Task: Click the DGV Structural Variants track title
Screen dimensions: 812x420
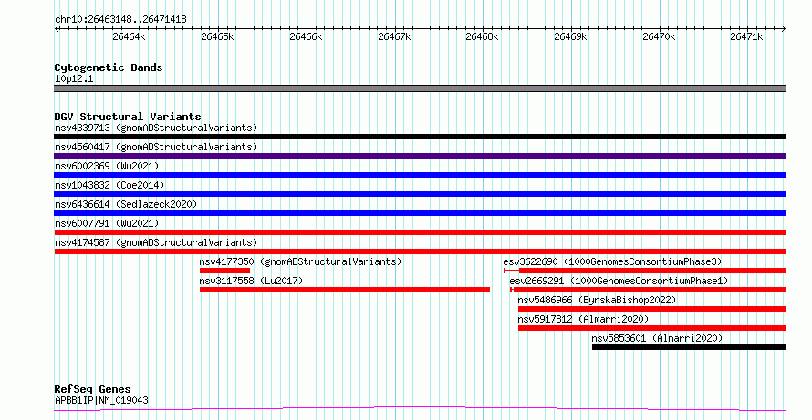Action: point(128,117)
